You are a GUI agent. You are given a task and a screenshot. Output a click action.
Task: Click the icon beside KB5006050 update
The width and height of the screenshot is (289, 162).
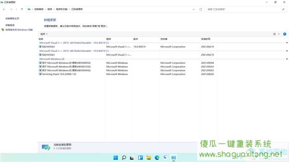pos(40,63)
